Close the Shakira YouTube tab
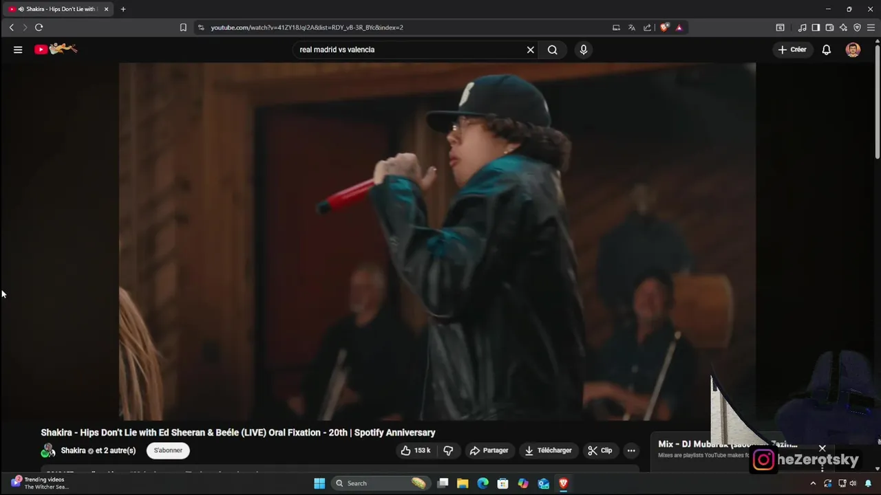The width and height of the screenshot is (881, 495). pyautogui.click(x=106, y=9)
